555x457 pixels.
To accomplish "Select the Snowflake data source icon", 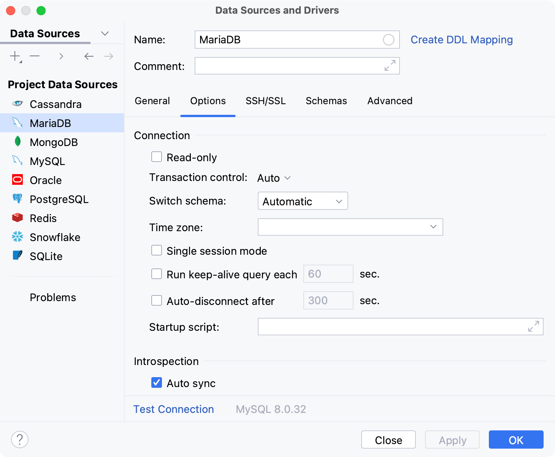I will click(17, 237).
